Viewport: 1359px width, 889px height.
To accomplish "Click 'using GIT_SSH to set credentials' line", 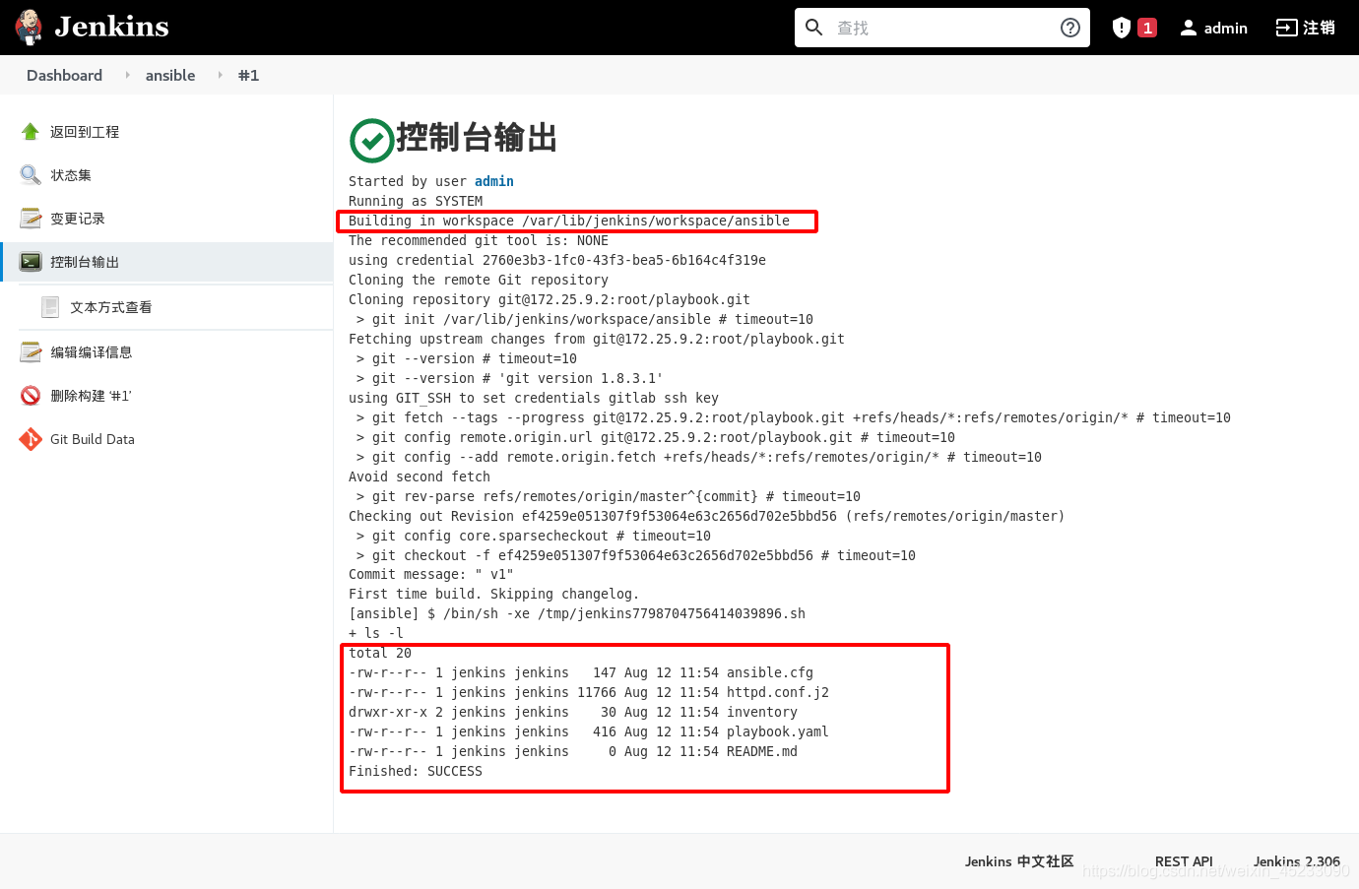I will click(x=534, y=398).
